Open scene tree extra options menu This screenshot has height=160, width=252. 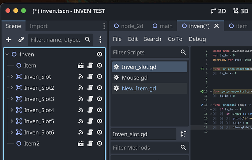point(100,40)
